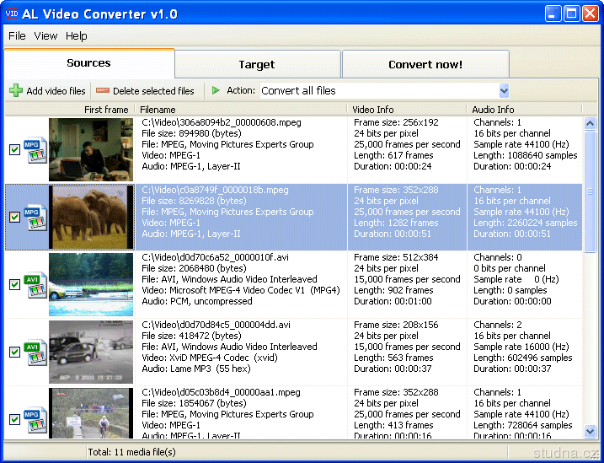
Task: Open the Action dropdown showing Convert all files
Action: click(x=504, y=90)
